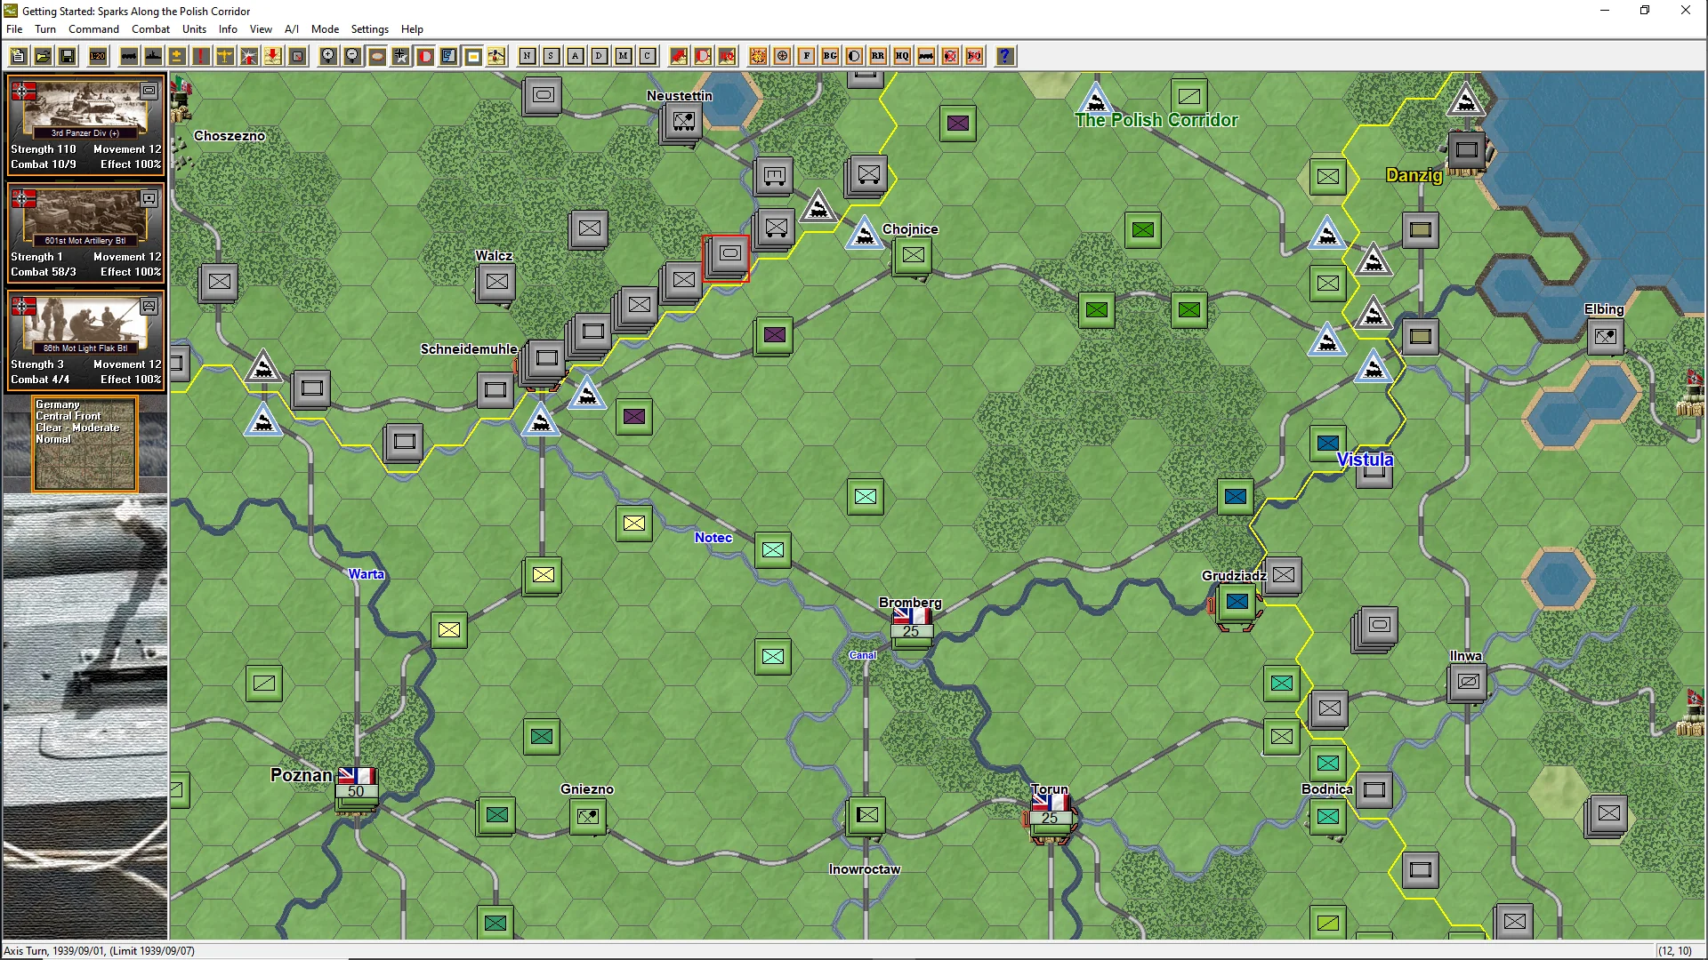Select the Polish unit at Chojnice
The width and height of the screenshot is (1708, 960).
click(x=912, y=256)
